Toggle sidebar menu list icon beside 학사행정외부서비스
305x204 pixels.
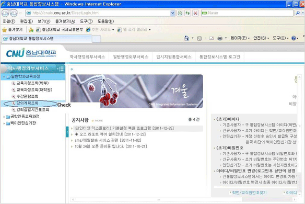(60, 69)
